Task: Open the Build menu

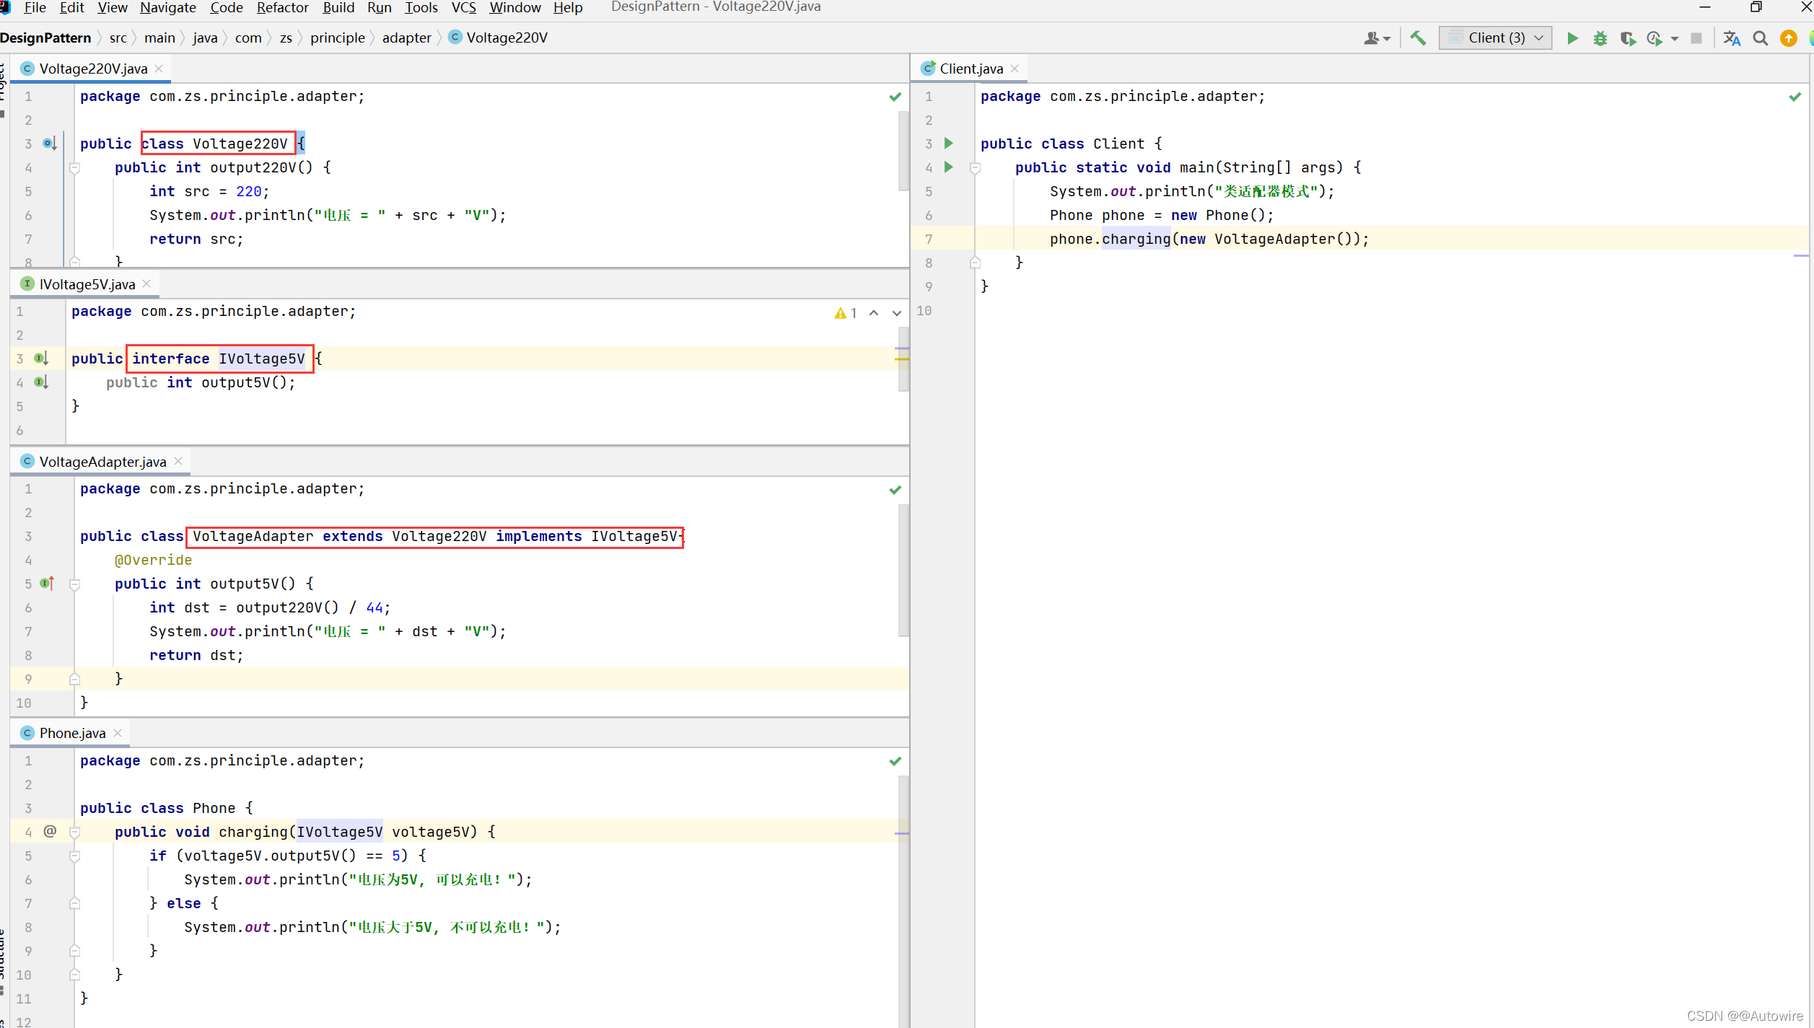Action: (x=338, y=7)
